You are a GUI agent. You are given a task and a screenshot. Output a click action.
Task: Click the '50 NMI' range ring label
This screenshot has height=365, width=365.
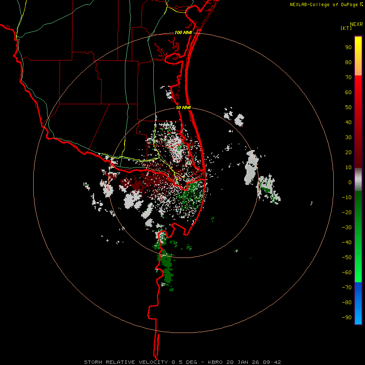coord(183,107)
